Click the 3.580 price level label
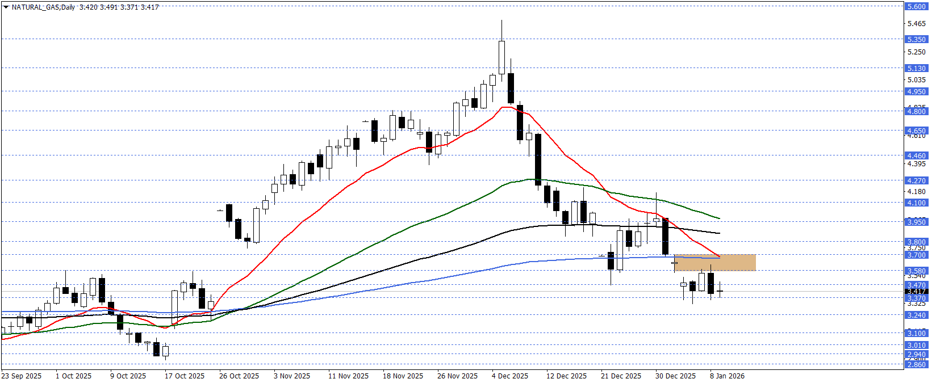This screenshot has width=932, height=383. [x=916, y=271]
